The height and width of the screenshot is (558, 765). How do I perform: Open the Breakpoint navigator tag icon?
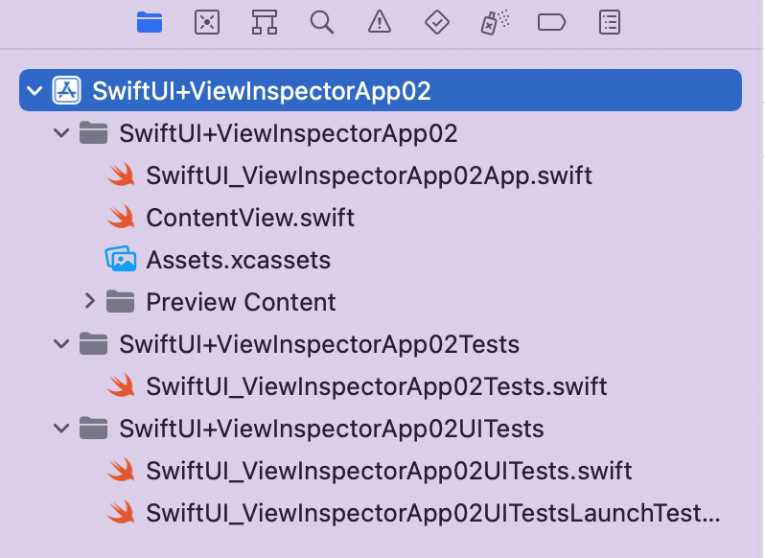click(552, 22)
